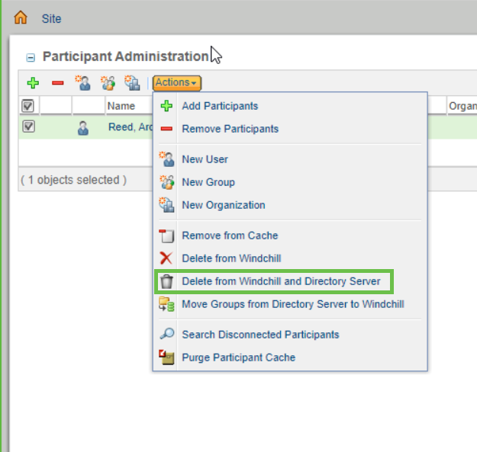
Task: Open the Reed participant name link
Action: click(131, 127)
